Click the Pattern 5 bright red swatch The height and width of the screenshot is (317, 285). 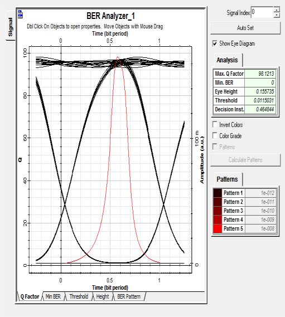[218, 228]
